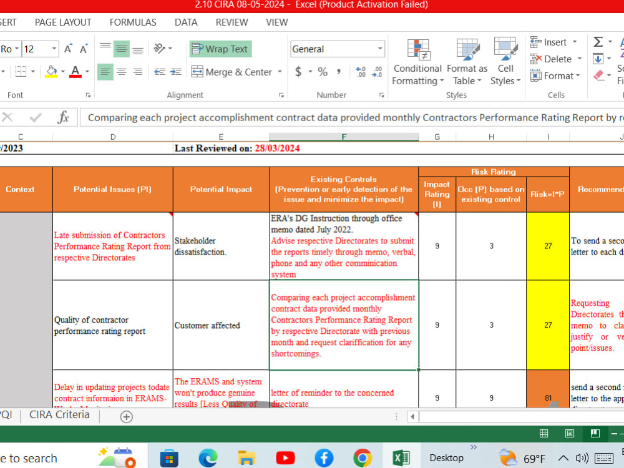Switch to Page Layout view in status bar
This screenshot has height=468, width=624.
tap(570, 434)
